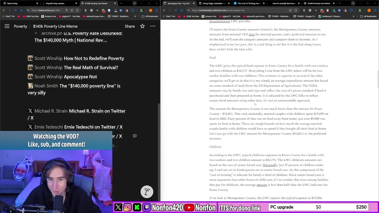Follow the 'amount' hyperlink in Childcare paragraph

[261, 185]
